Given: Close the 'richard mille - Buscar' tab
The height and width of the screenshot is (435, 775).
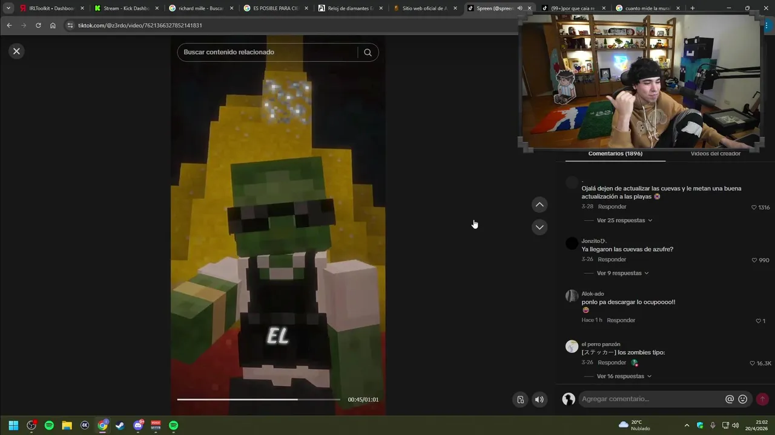Looking at the screenshot, I should pos(231,8).
